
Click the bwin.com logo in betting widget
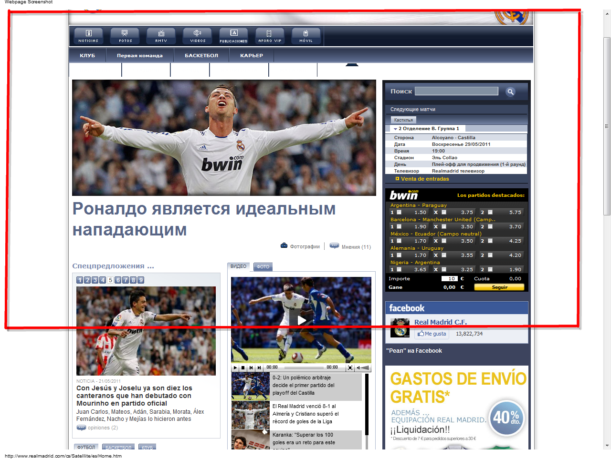coord(404,194)
